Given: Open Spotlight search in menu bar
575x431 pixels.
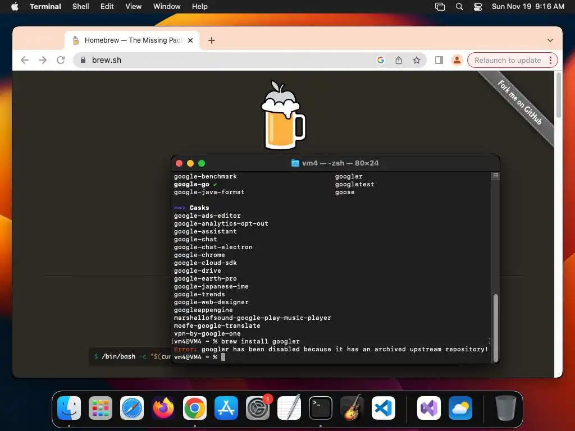Looking at the screenshot, I should [x=459, y=7].
